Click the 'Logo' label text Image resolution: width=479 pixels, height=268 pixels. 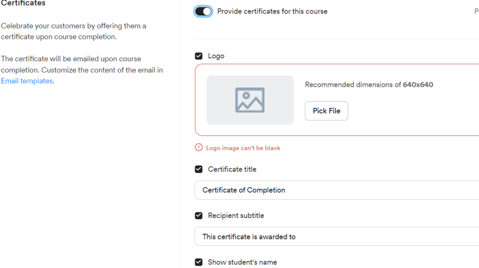tap(216, 56)
